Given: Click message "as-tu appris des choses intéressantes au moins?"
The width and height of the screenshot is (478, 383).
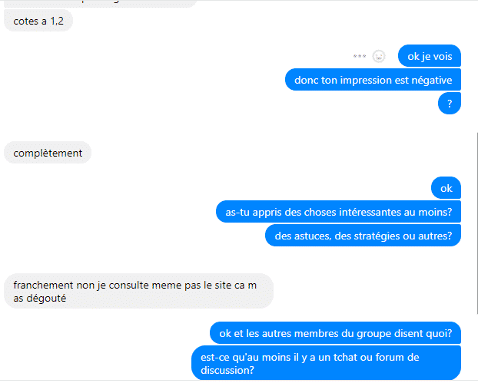Looking at the screenshot, I should (338, 212).
